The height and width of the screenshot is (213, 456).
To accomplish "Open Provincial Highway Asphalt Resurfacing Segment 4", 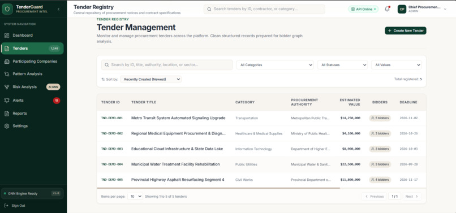I will [178, 180].
